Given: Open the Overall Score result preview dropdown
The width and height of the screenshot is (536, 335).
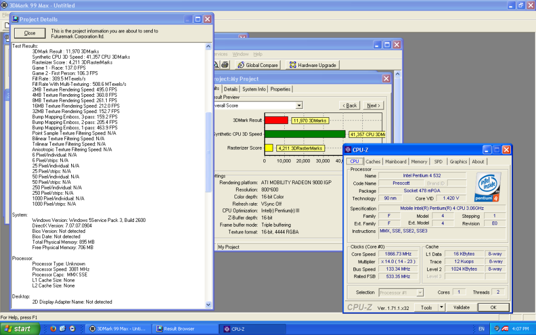Looking at the screenshot, I should pyautogui.click(x=299, y=105).
